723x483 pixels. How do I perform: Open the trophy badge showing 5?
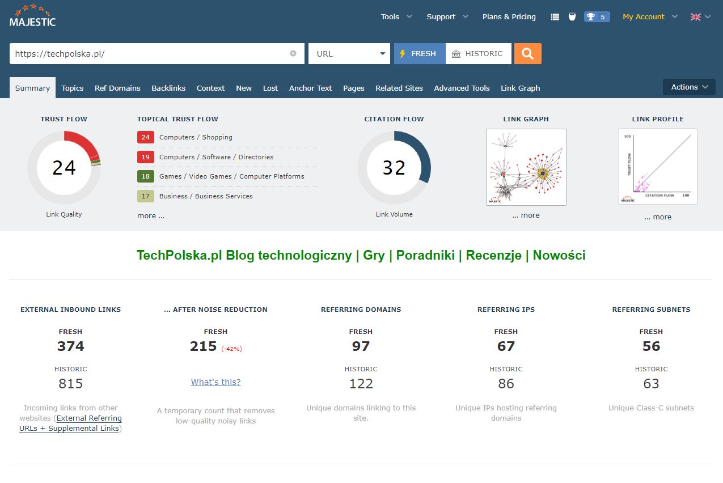point(597,17)
